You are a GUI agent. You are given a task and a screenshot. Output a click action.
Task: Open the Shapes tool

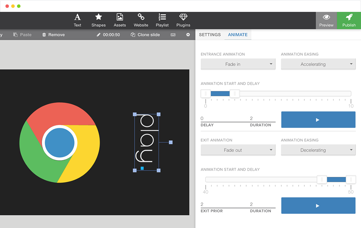98,20
